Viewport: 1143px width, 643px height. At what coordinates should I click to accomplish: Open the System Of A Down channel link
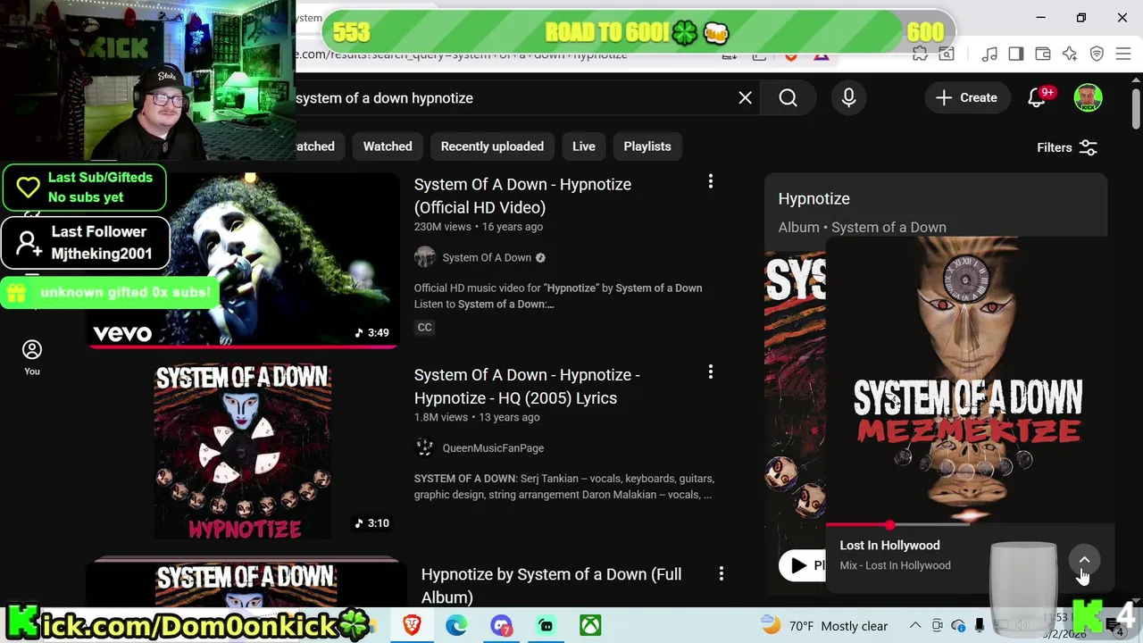coord(487,257)
